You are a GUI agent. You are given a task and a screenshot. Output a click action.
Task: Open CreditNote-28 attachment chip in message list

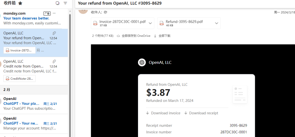point(20,79)
